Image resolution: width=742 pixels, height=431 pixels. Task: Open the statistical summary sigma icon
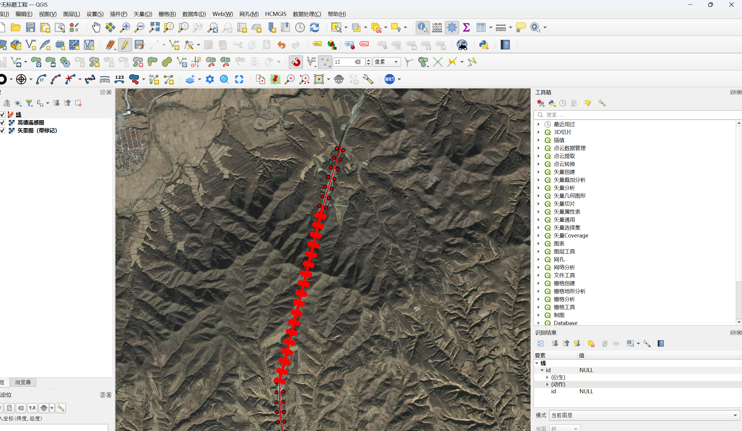point(466,27)
